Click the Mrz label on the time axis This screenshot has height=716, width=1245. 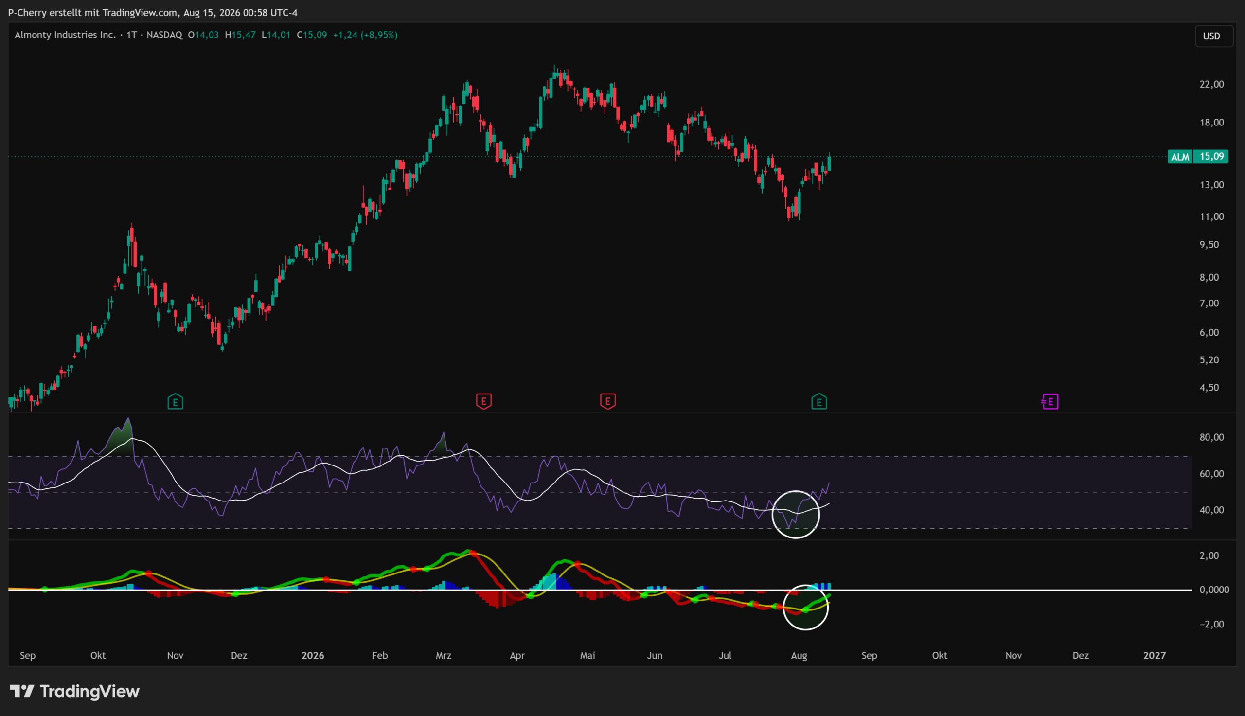[444, 656]
